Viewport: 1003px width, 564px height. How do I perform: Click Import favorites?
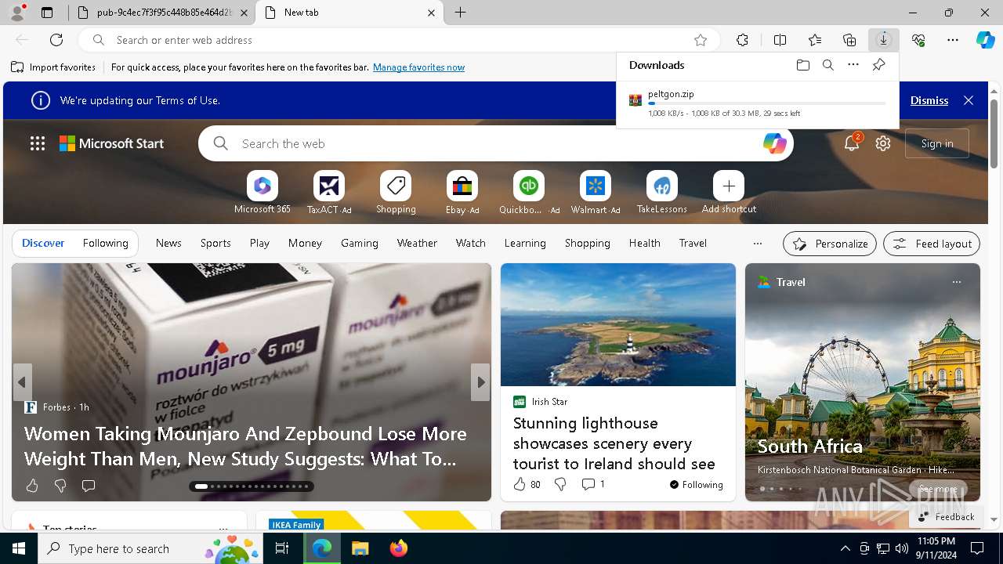coord(53,67)
